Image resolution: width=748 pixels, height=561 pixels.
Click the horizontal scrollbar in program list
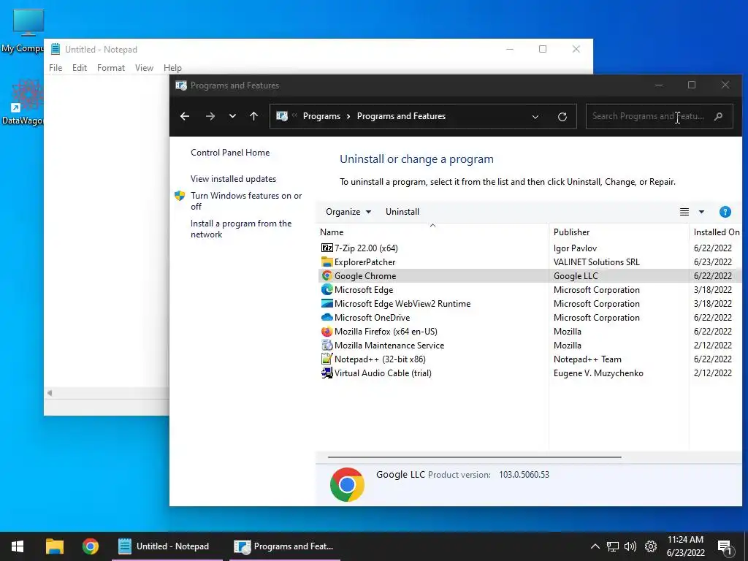[x=475, y=457]
